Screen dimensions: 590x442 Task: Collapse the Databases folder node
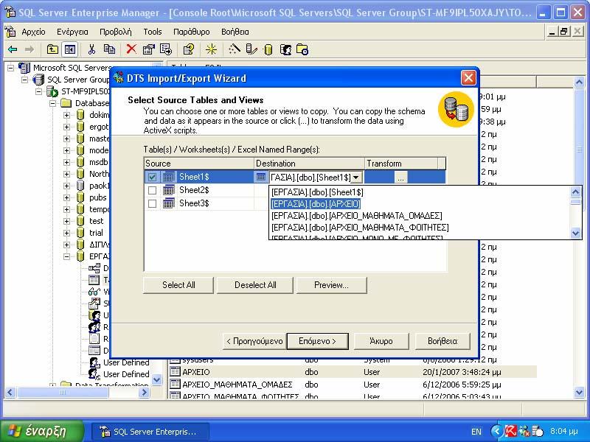(52, 103)
